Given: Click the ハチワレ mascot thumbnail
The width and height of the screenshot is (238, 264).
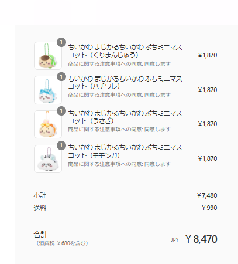Looking at the screenshot, I should coord(48,90).
